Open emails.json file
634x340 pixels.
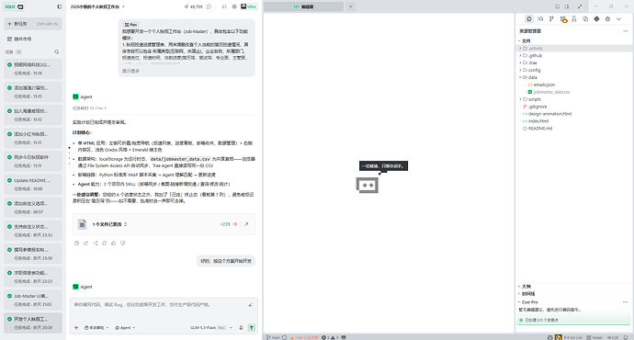(x=573, y=85)
